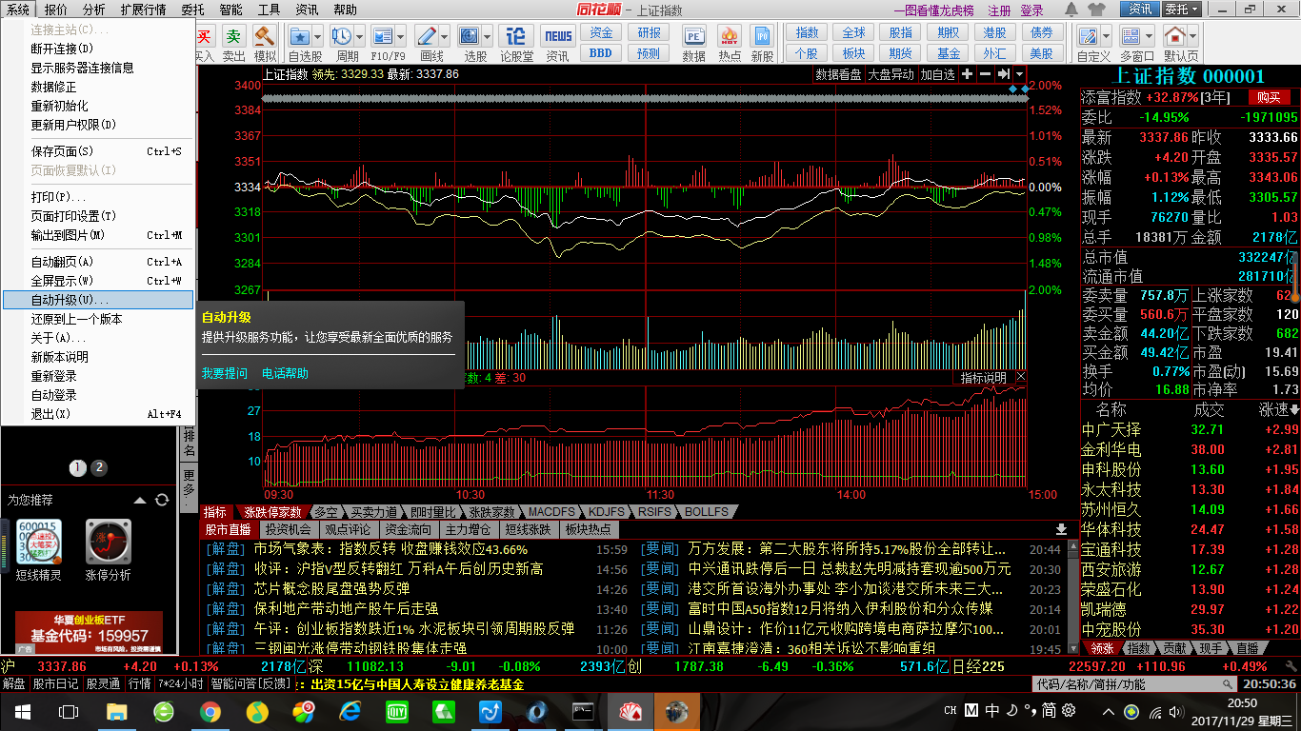Click the minus zoom icon above chart
The height and width of the screenshot is (731, 1301).
coord(986,74)
